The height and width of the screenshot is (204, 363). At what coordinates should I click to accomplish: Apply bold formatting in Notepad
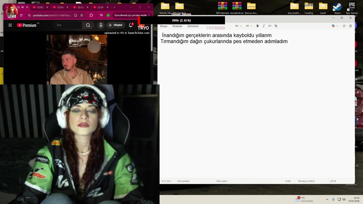[x=258, y=26]
